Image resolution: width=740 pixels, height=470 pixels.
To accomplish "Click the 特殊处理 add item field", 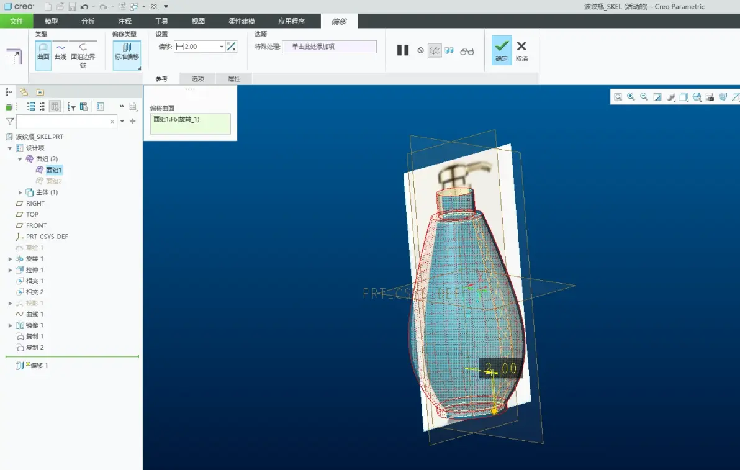I will [x=330, y=47].
